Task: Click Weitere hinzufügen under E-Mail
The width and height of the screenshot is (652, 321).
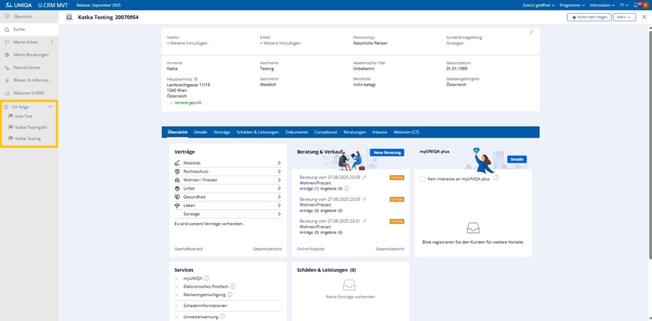Action: click(280, 43)
